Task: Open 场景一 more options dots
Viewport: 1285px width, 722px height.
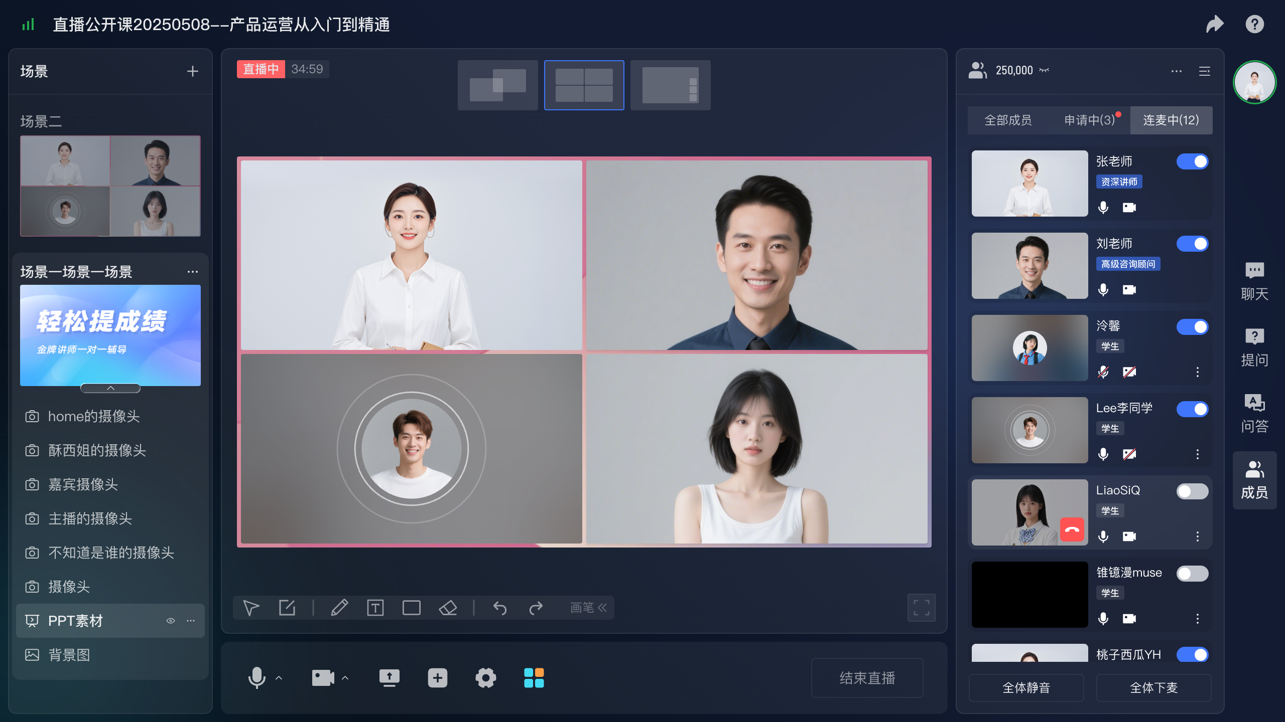Action: (x=193, y=272)
